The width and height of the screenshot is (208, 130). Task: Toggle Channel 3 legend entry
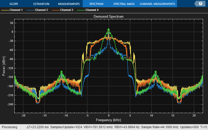[62, 10]
